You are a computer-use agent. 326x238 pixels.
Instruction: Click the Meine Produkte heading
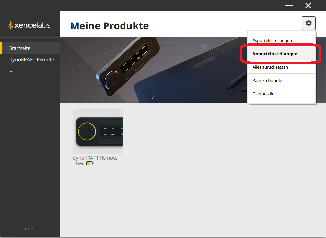[109, 26]
